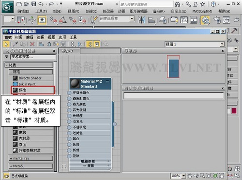Expand the MetaSL group
This screenshot has width=242, height=180.
point(31,166)
